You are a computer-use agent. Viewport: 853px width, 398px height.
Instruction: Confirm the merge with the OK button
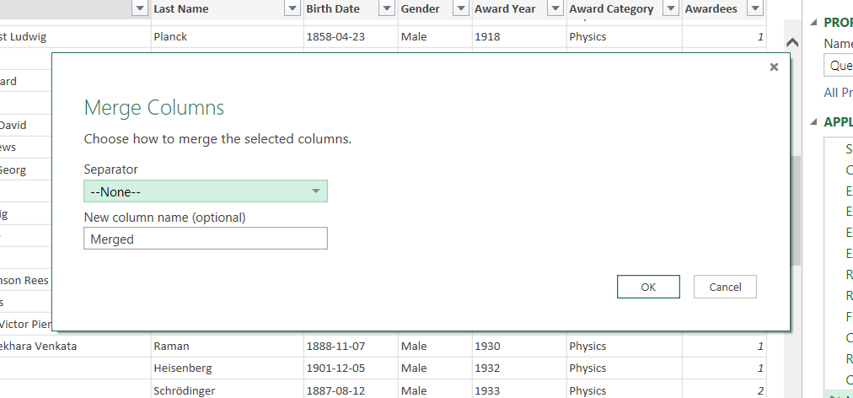[x=647, y=287]
